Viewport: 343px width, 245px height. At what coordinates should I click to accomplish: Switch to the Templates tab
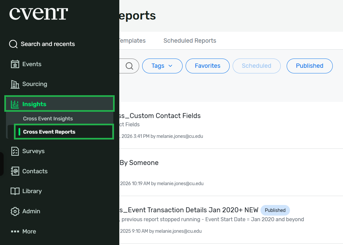click(132, 41)
